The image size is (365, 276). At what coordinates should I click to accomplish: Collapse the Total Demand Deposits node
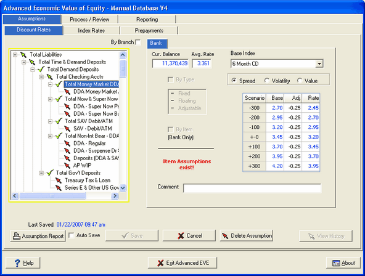tap(33, 69)
